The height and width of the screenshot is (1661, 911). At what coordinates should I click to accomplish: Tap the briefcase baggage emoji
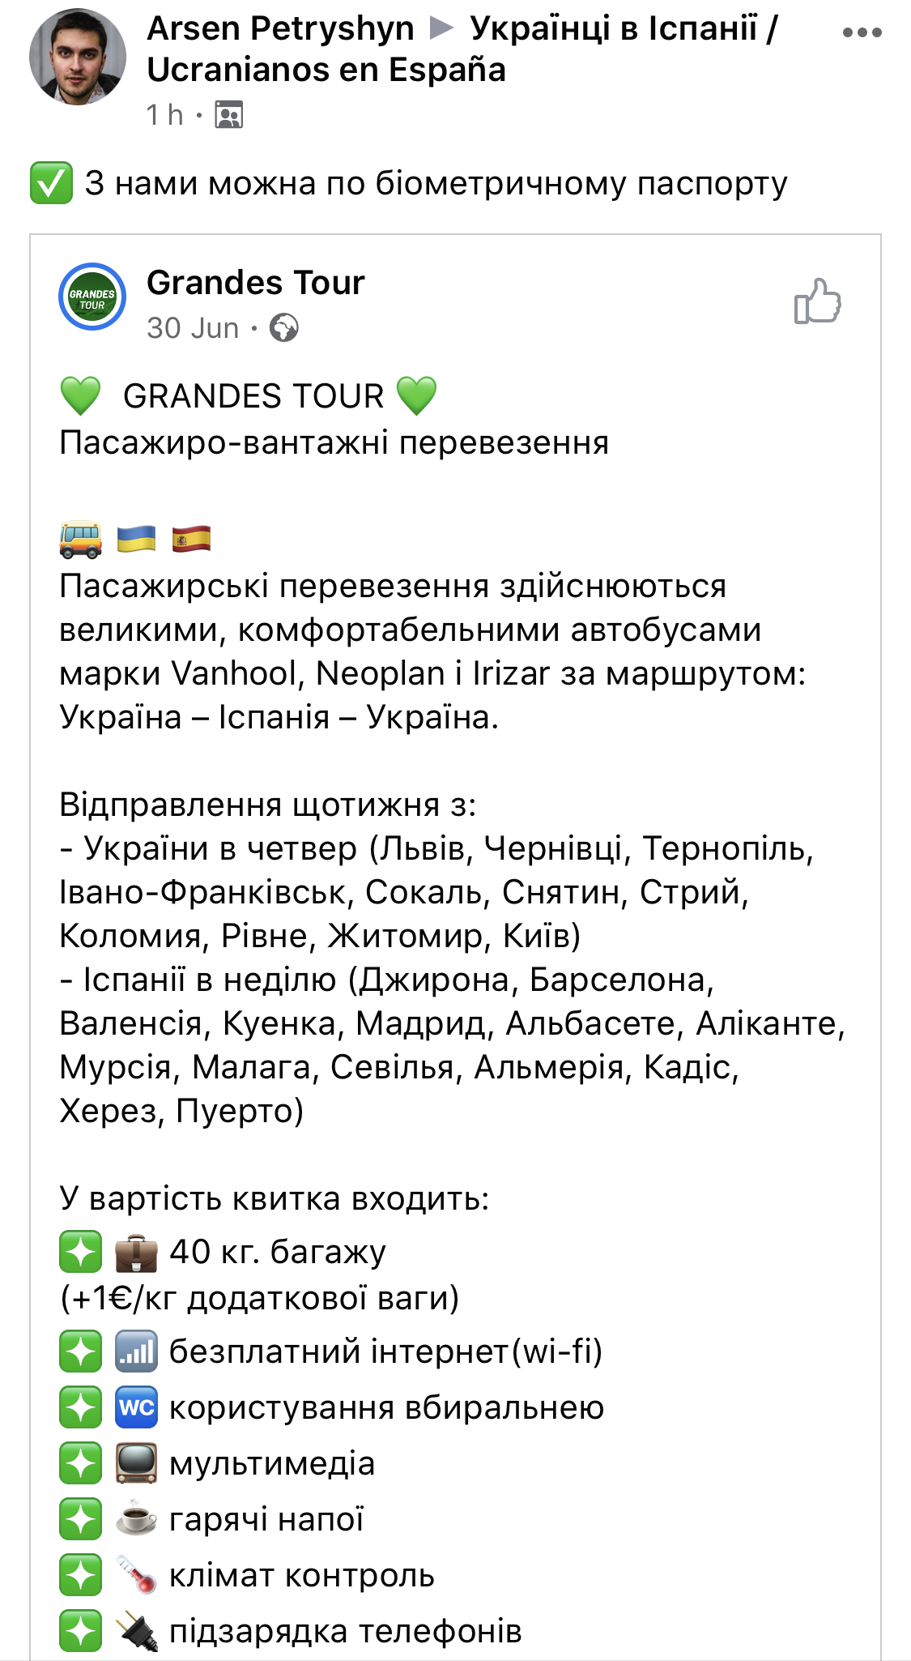pyautogui.click(x=136, y=1252)
